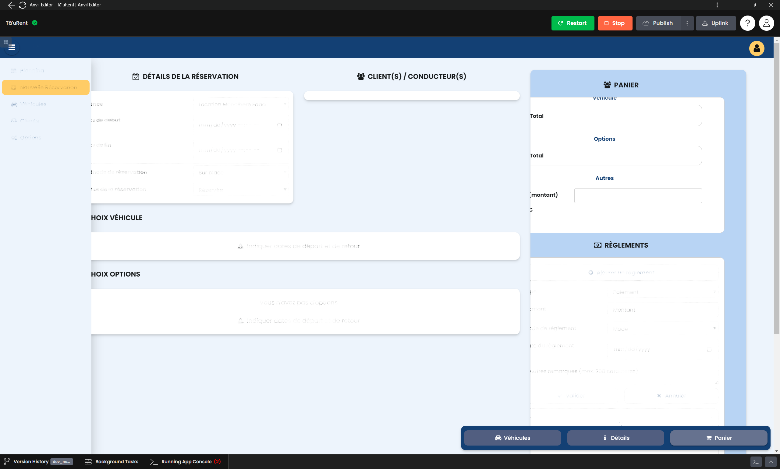The height and width of the screenshot is (469, 780).
Task: Click the exit fullscreen corner icon
Action: tap(6, 42)
